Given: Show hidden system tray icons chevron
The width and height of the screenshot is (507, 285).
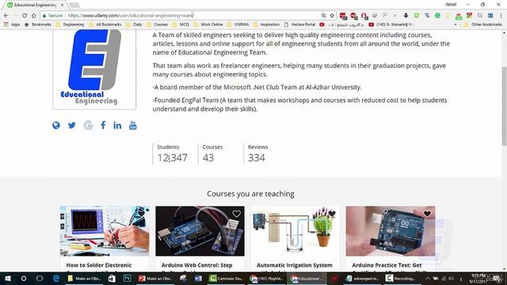Looking at the screenshot, I should pos(428,278).
